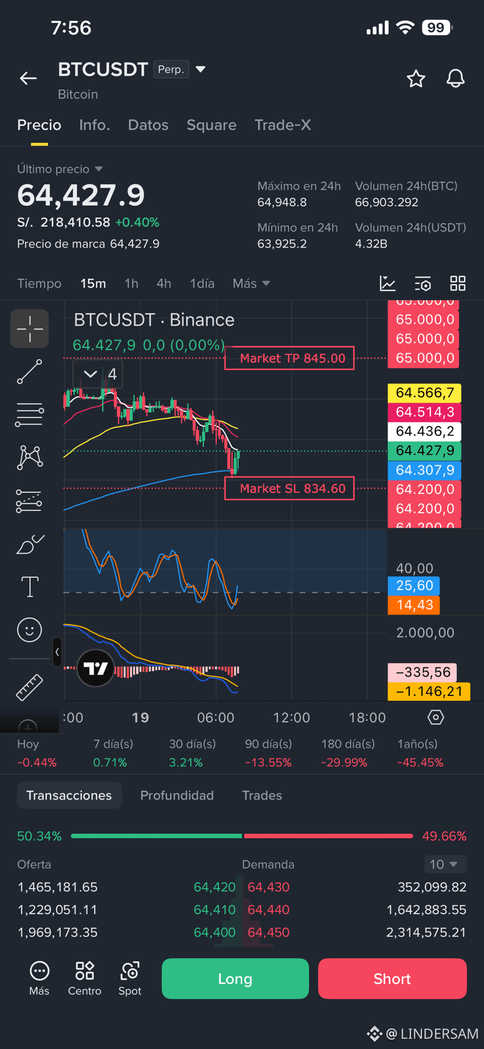Click the Perp. contract badge
The image size is (484, 1049).
171,69
